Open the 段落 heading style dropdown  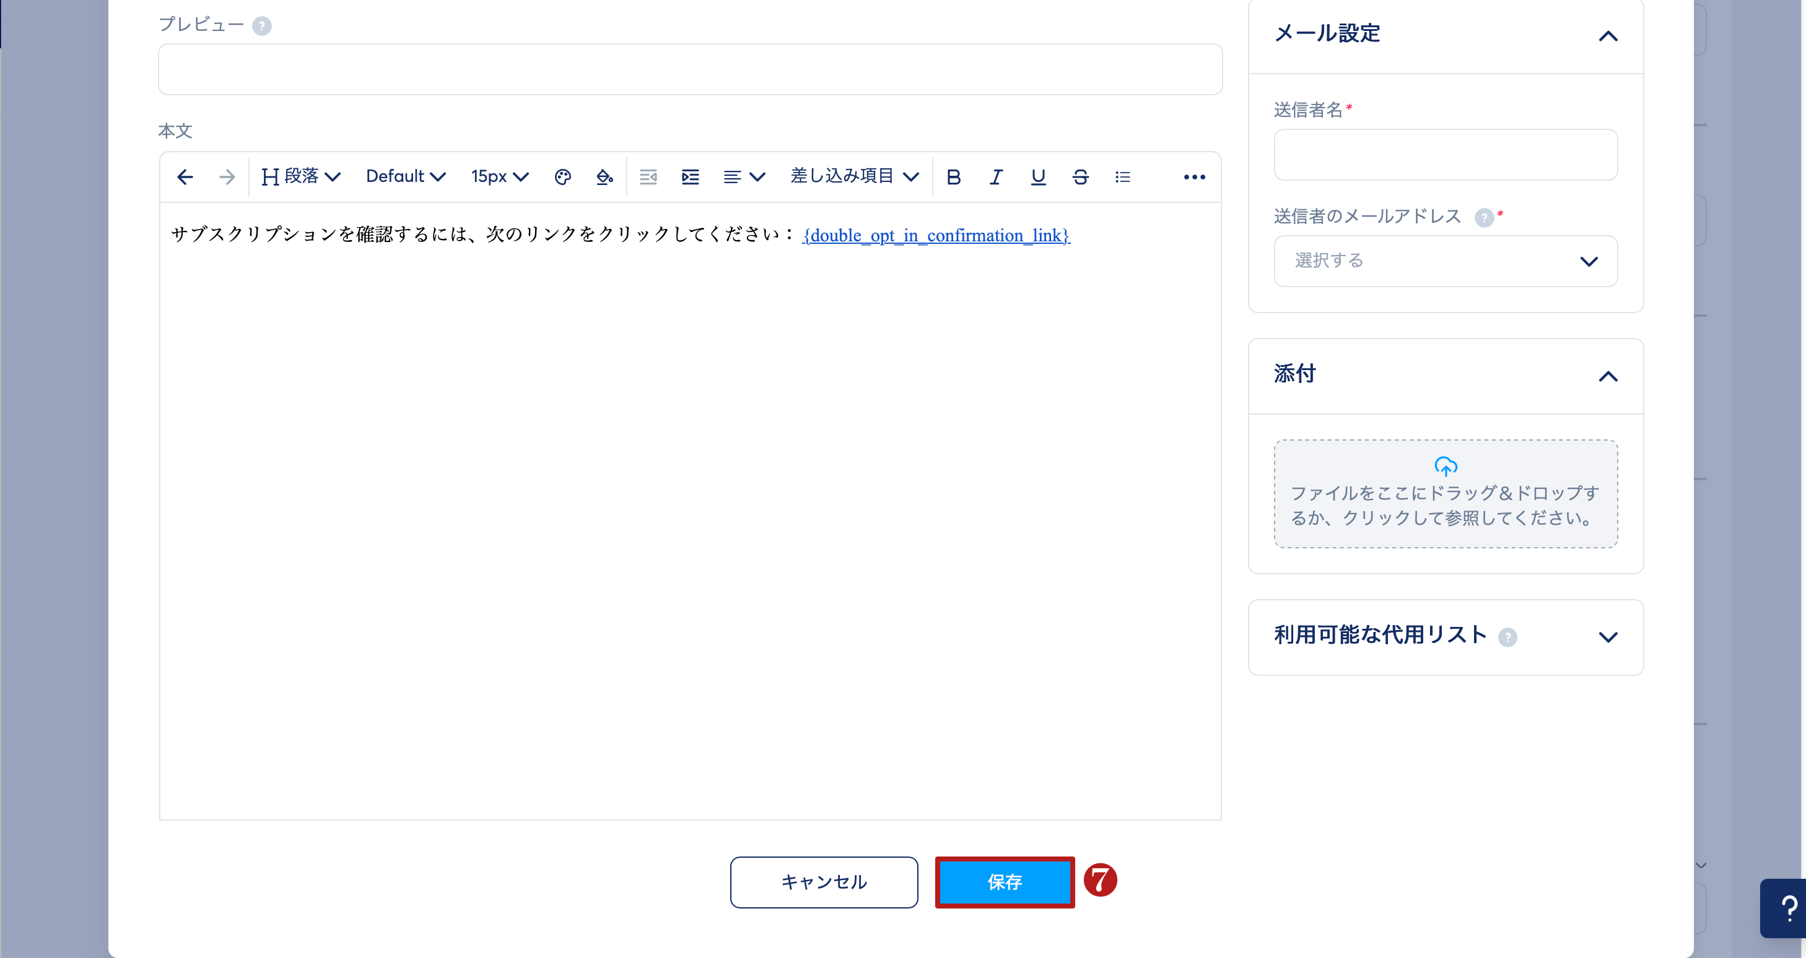coord(301,176)
